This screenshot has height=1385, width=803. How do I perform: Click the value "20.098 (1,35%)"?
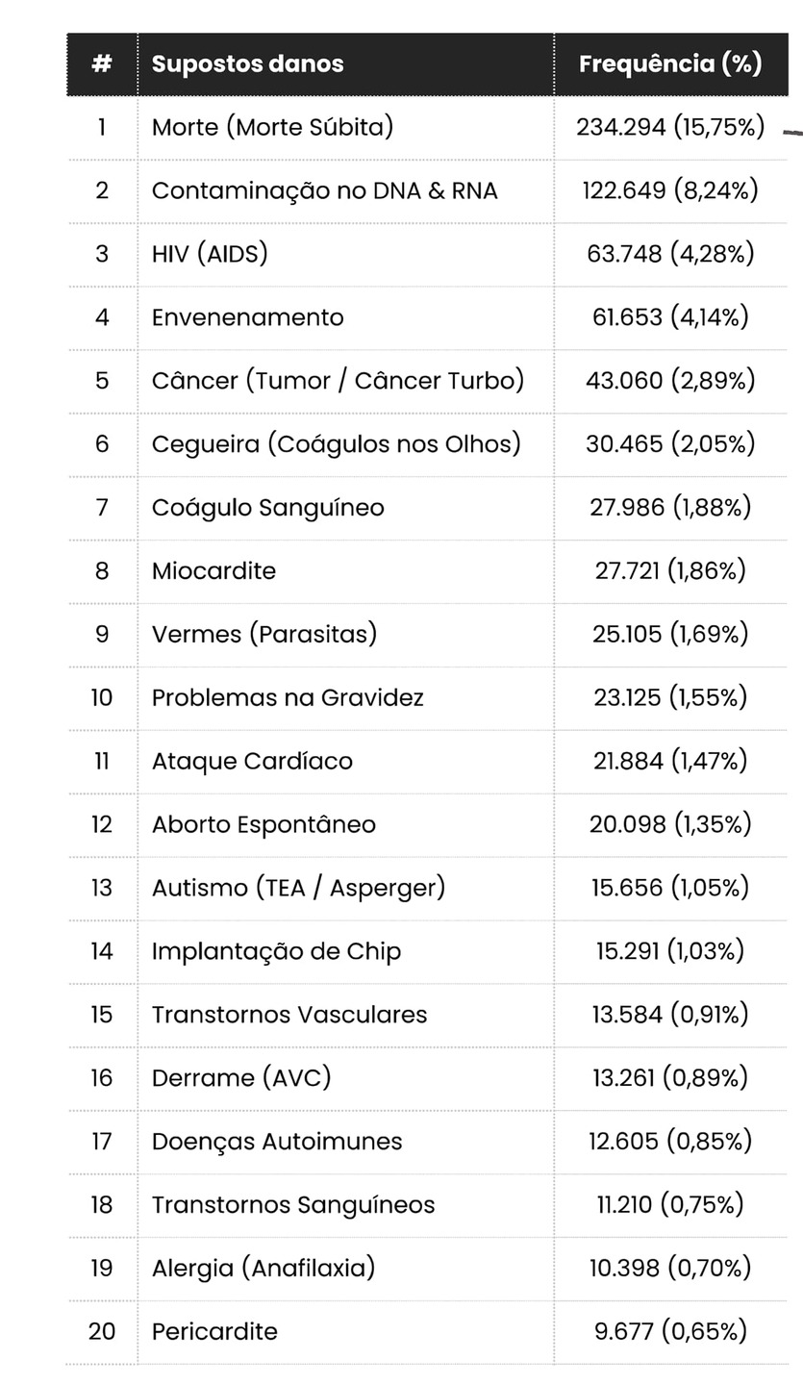point(670,825)
